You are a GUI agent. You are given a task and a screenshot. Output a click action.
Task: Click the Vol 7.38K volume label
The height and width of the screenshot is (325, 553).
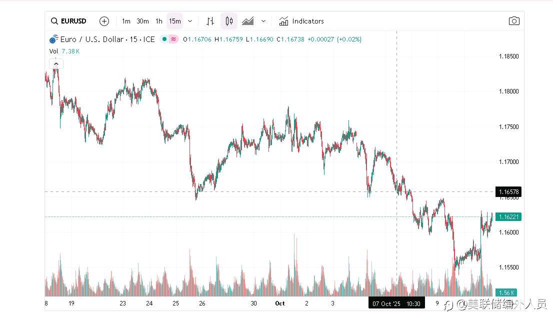tap(64, 51)
